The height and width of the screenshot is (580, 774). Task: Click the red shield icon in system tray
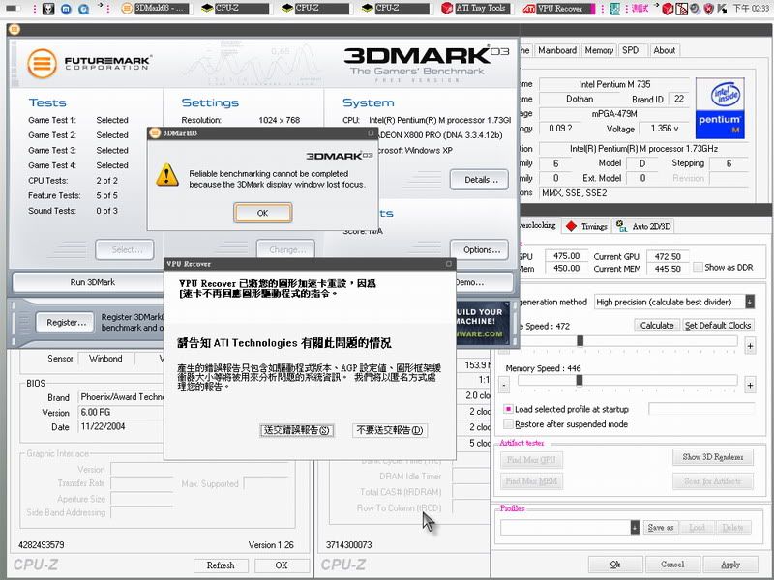pos(709,9)
